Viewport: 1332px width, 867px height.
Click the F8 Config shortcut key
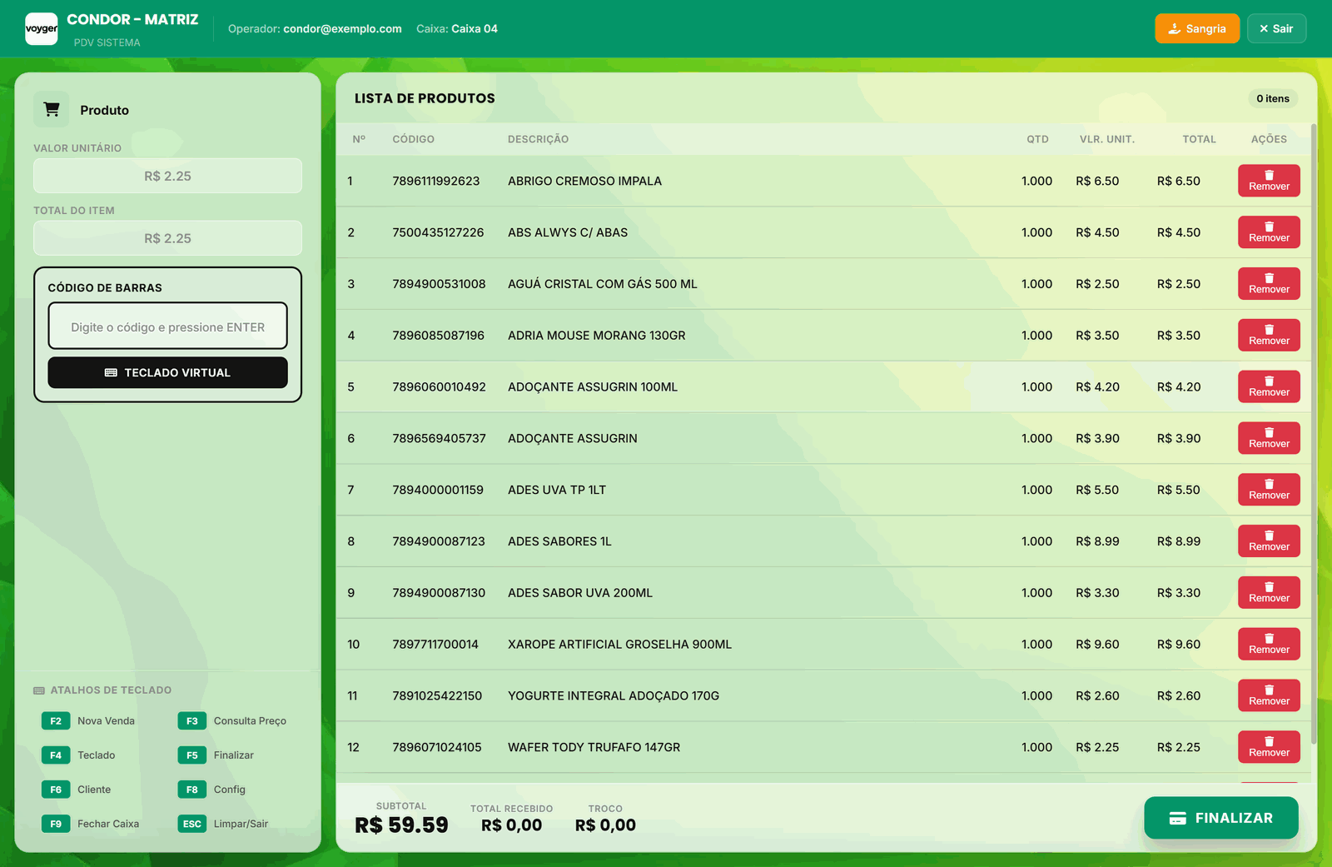pyautogui.click(x=192, y=790)
